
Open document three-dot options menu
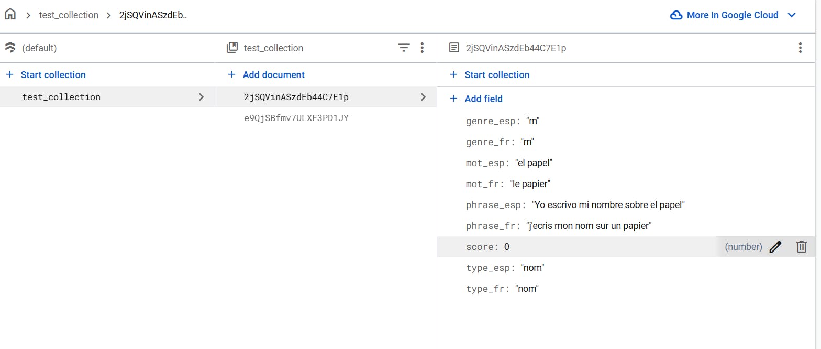click(800, 48)
